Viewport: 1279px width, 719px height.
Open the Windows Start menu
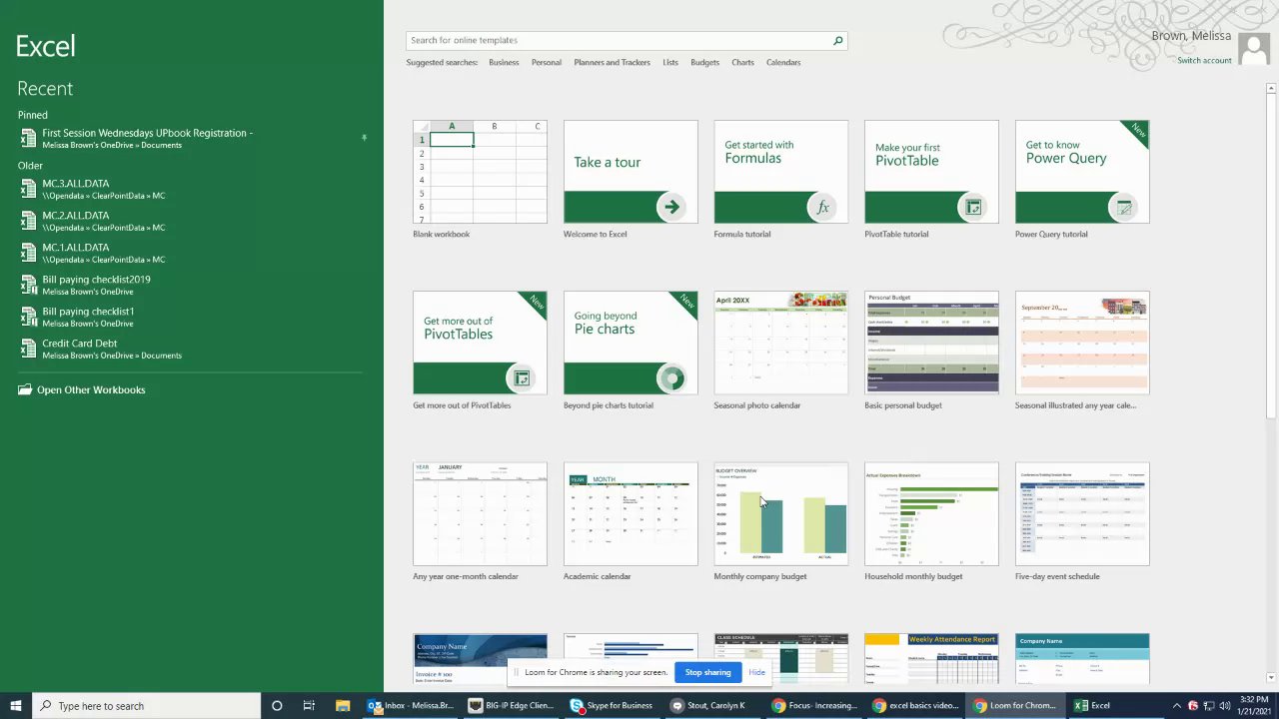click(x=16, y=706)
